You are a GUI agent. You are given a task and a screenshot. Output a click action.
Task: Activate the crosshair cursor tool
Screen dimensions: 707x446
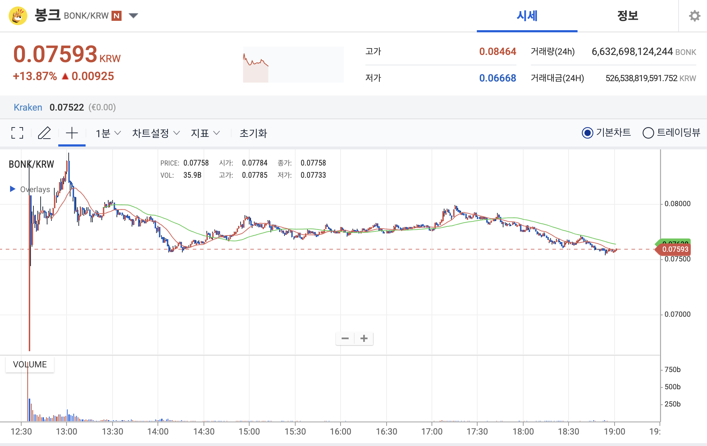point(72,133)
